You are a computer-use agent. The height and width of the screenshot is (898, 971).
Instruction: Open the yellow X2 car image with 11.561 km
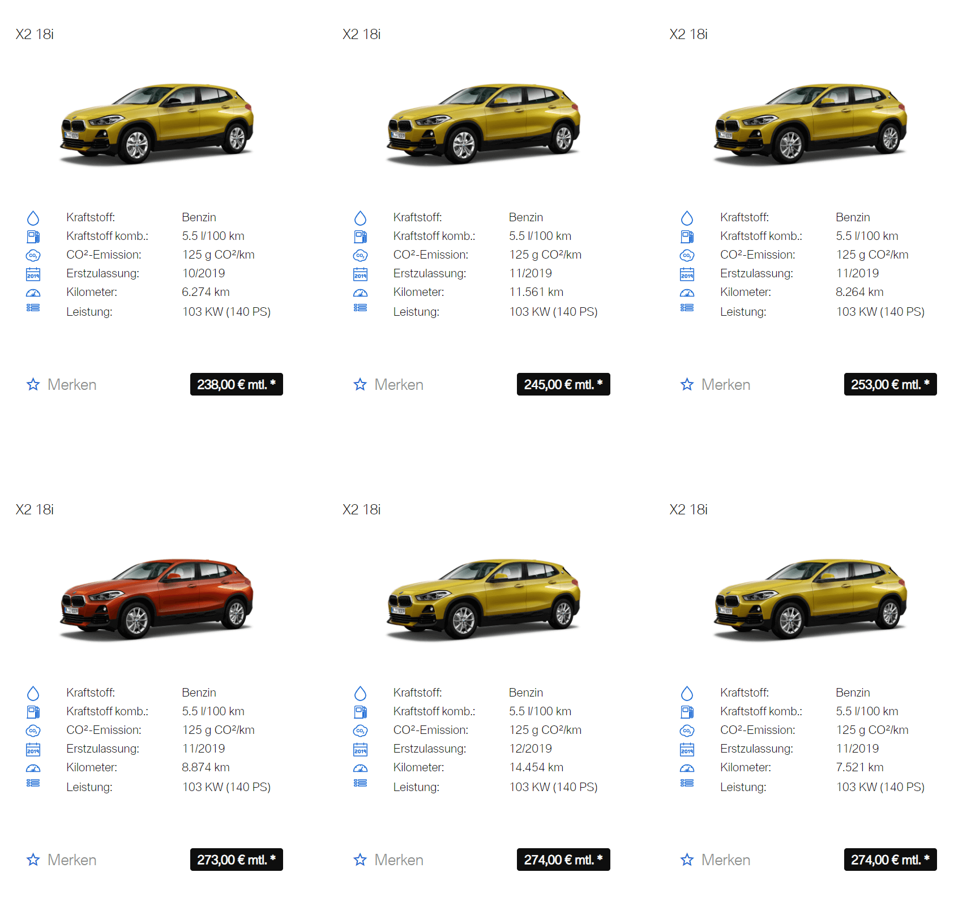tap(484, 124)
